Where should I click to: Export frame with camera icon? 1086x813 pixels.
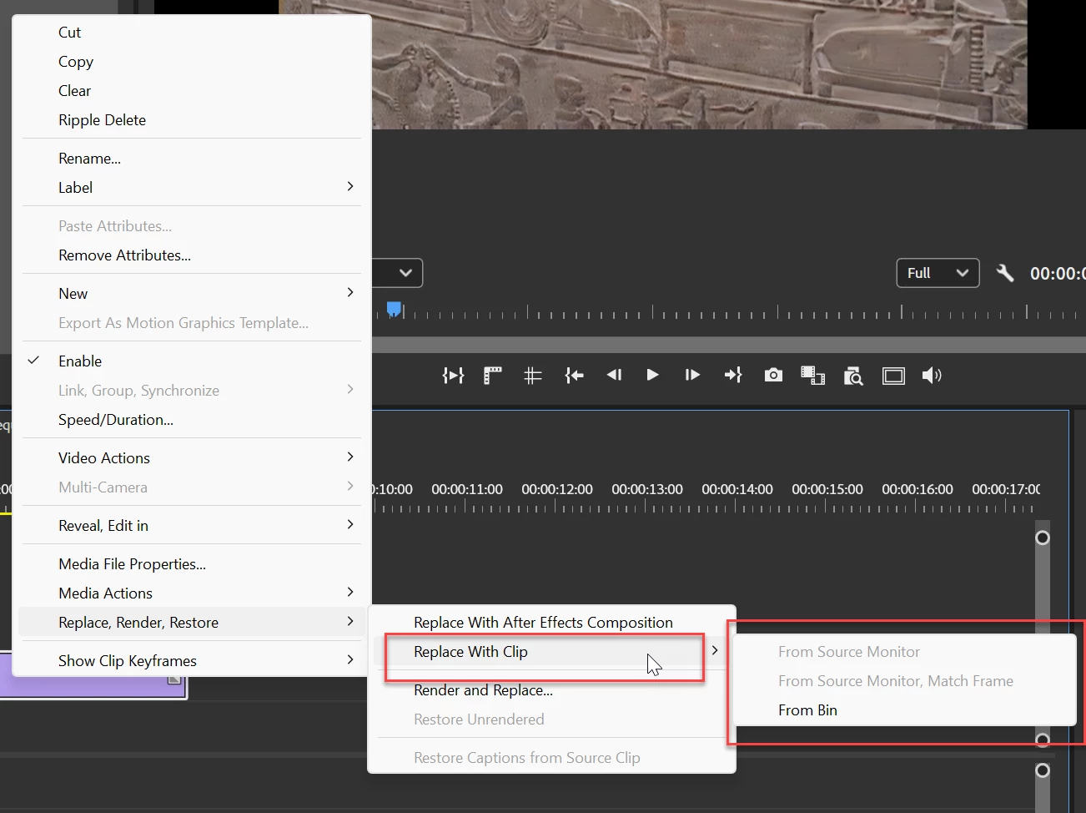(773, 375)
